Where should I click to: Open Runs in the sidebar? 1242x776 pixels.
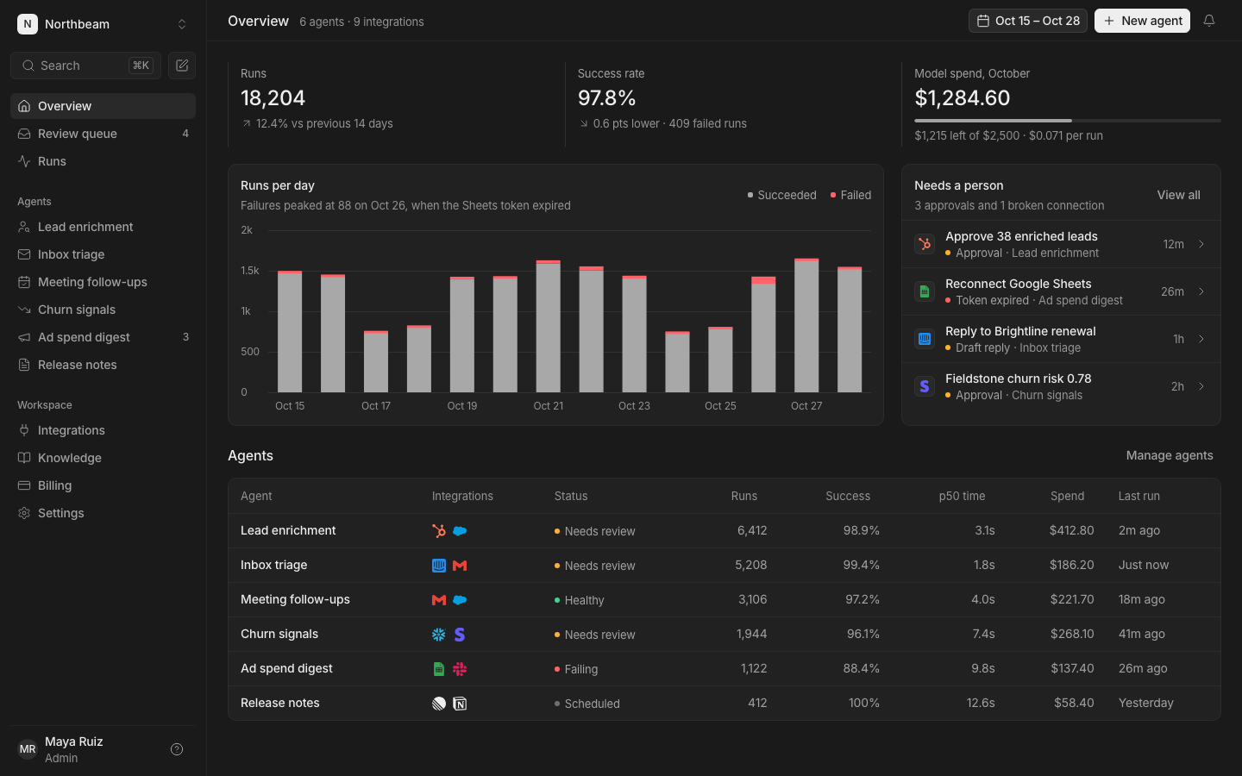click(103, 161)
